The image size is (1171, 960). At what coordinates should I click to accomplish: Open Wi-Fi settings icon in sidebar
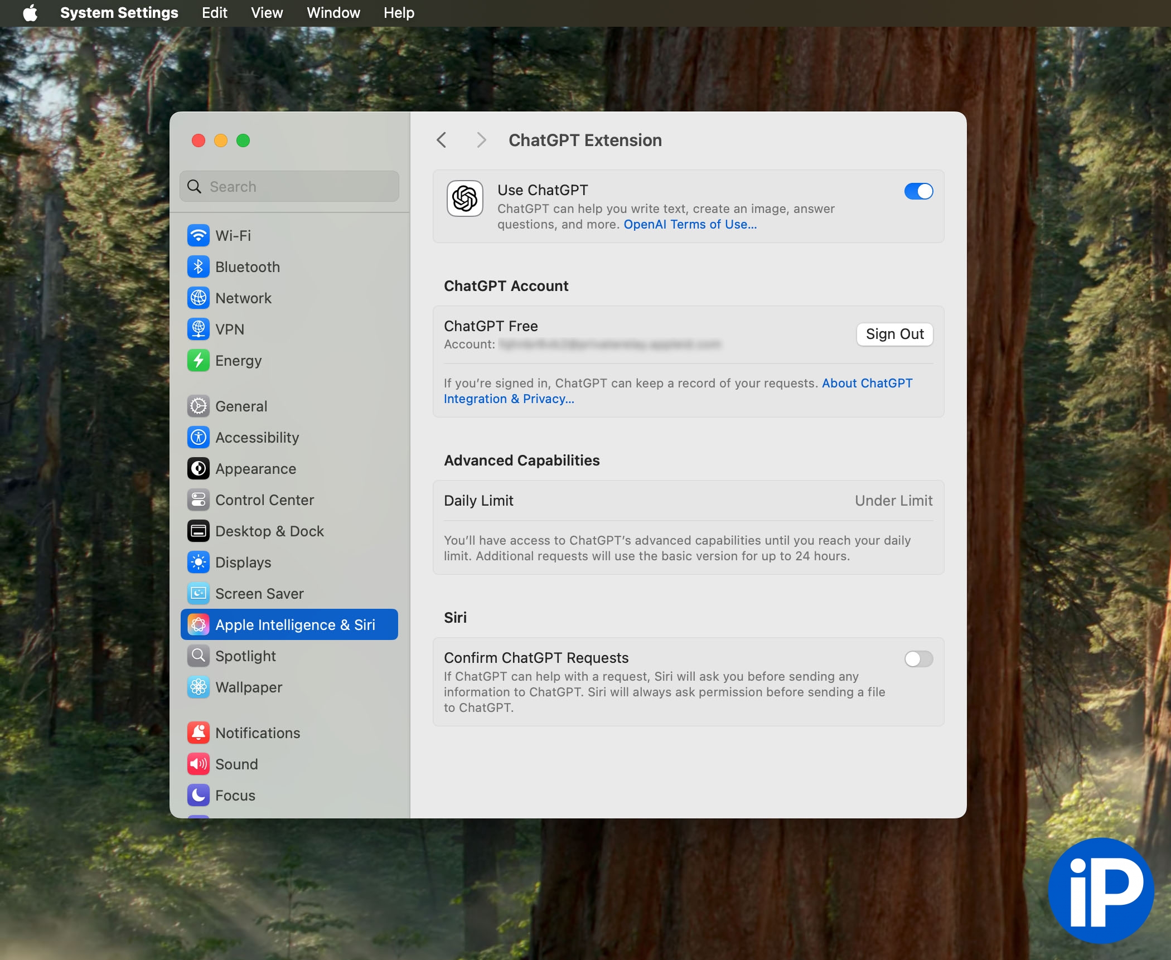[198, 236]
